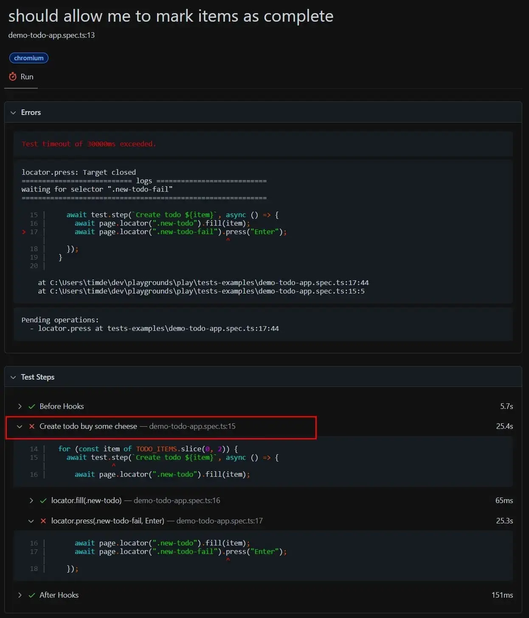This screenshot has height=618, width=529.
Task: Open the Errors section header
Action: click(x=263, y=112)
